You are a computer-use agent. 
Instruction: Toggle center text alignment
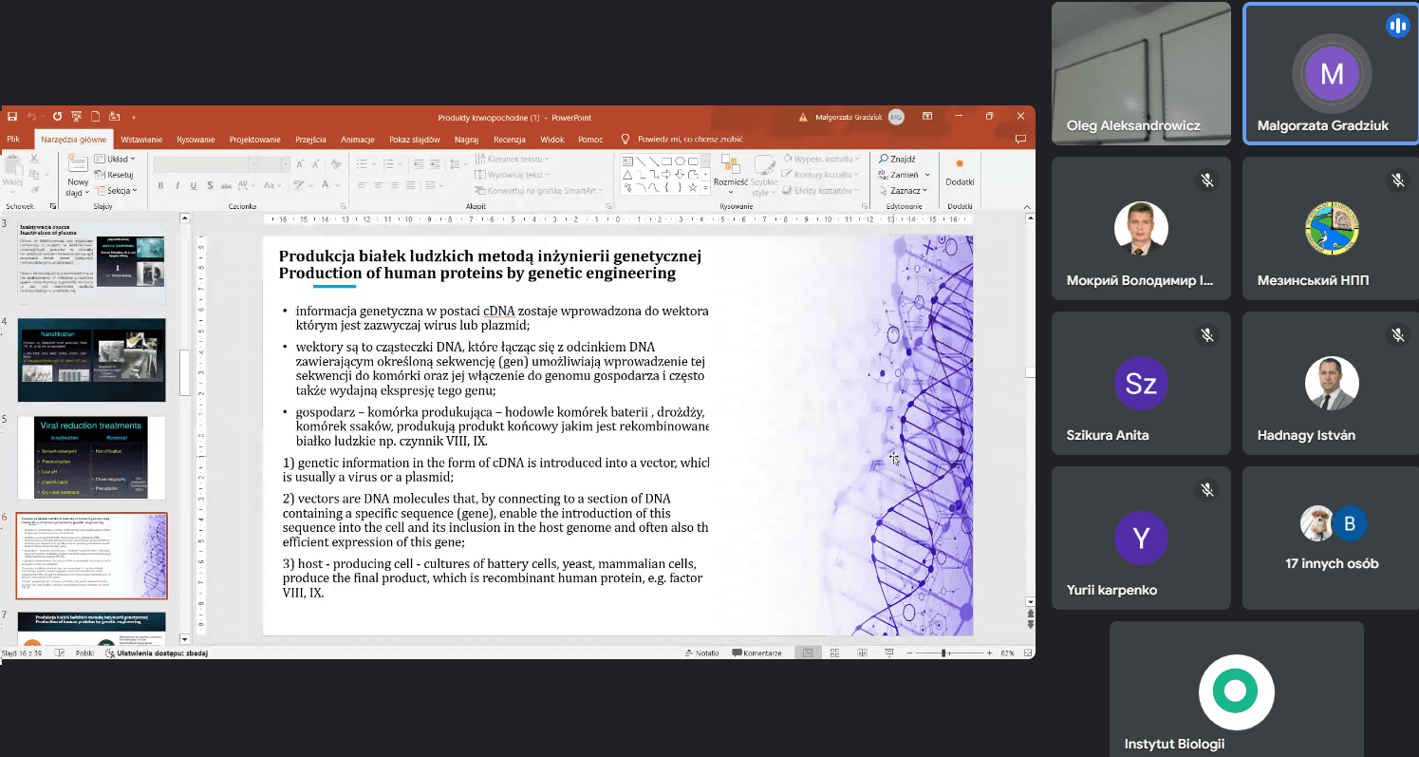(x=378, y=186)
